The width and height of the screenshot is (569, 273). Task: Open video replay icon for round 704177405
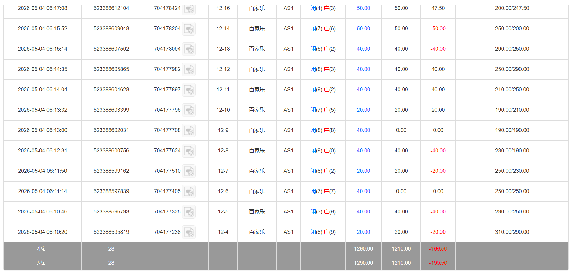(189, 192)
